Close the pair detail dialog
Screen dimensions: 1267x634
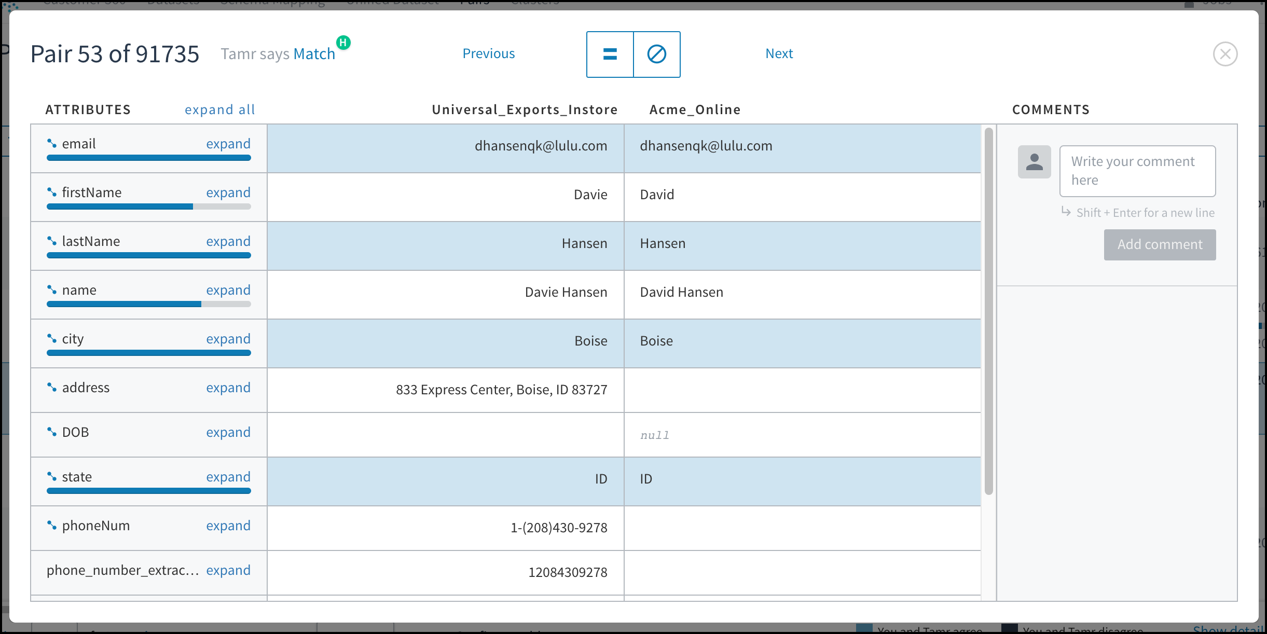1225,54
